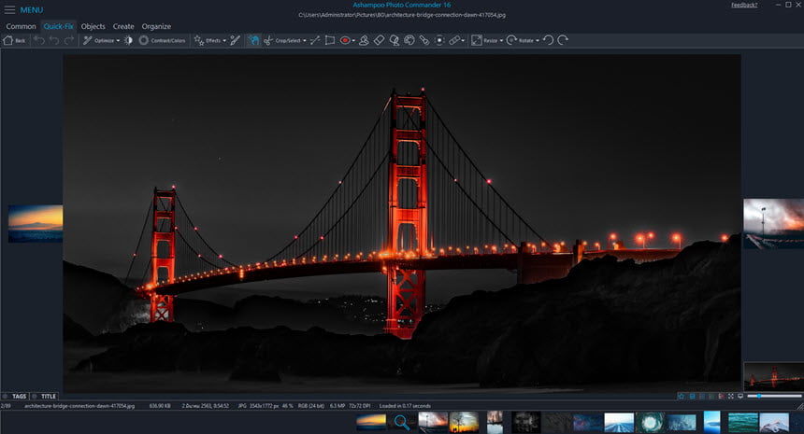Click the magnifier-shaped tool next to eraser
The width and height of the screenshot is (804, 434).
click(x=395, y=40)
